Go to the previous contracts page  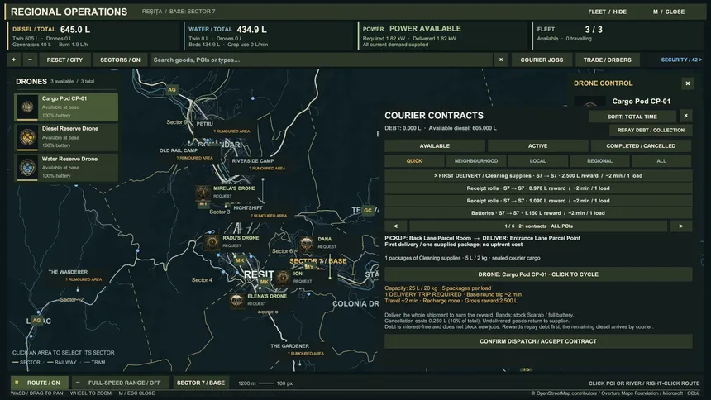395,226
